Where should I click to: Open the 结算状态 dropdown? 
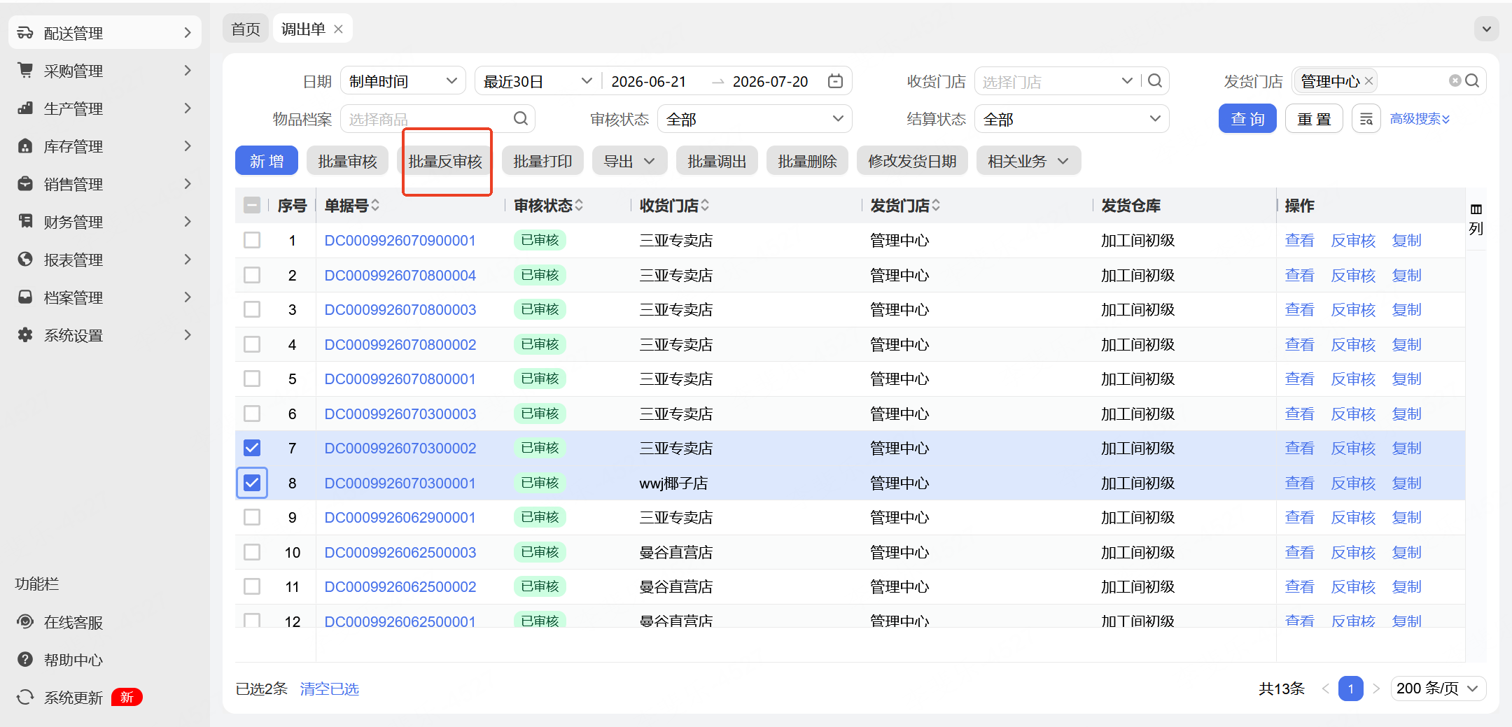click(1072, 119)
